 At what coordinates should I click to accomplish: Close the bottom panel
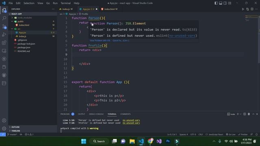pyautogui.click(x=257, y=114)
